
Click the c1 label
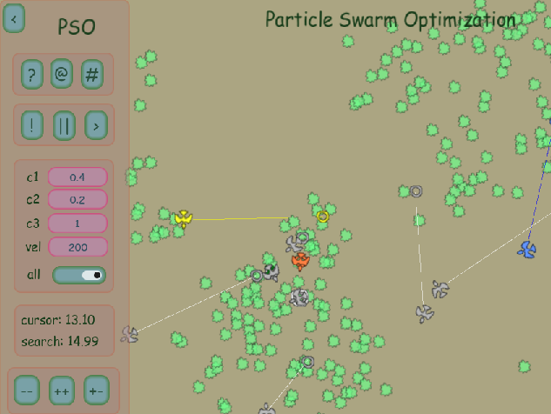pos(33,177)
